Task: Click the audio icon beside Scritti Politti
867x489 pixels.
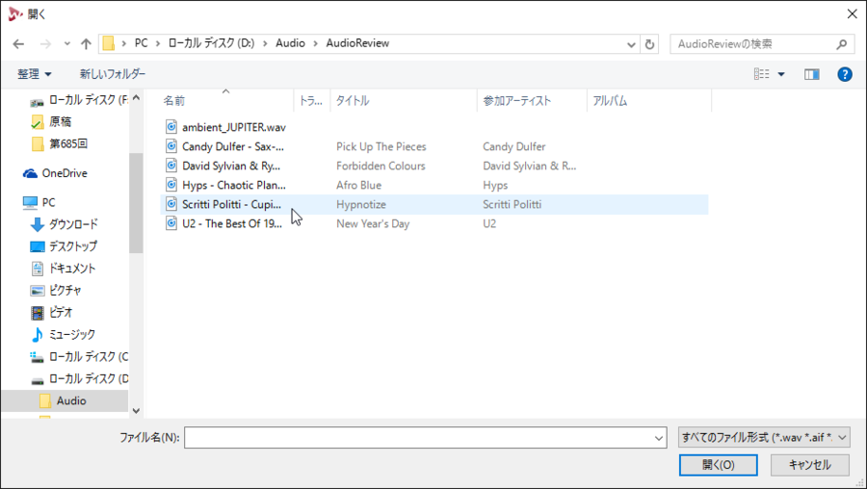Action: (x=171, y=204)
